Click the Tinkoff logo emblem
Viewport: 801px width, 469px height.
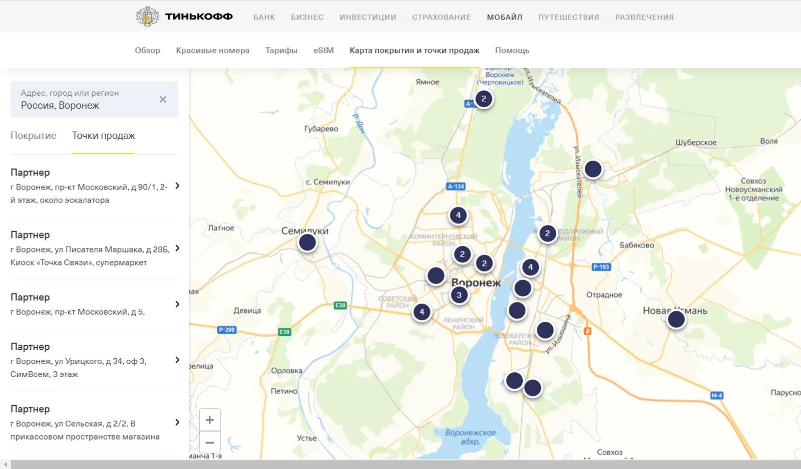[x=147, y=16]
